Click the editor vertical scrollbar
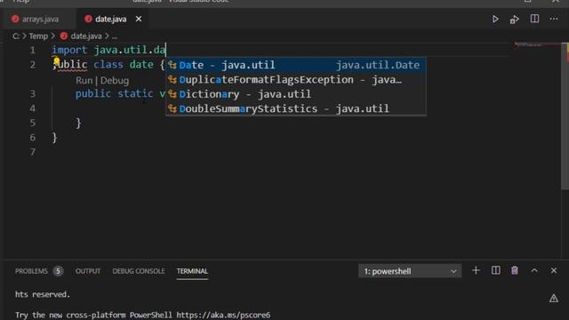Screen dimensions: 569x320 565,116
